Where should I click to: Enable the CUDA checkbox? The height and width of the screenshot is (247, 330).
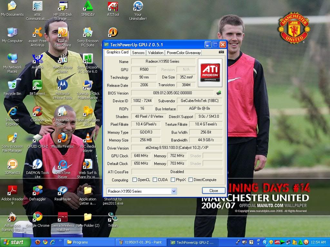click(x=155, y=179)
